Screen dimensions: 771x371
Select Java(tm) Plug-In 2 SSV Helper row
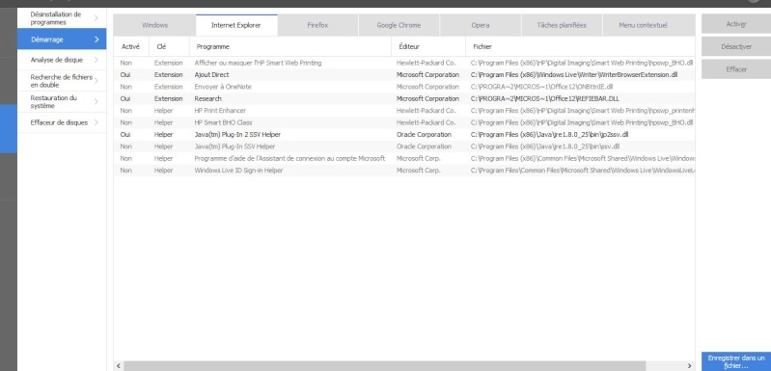click(x=404, y=135)
